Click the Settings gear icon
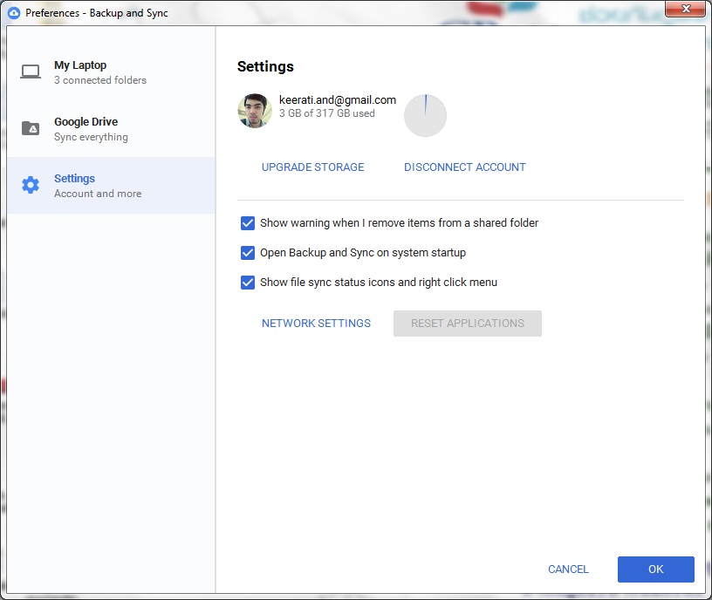This screenshot has width=712, height=600. [31, 185]
